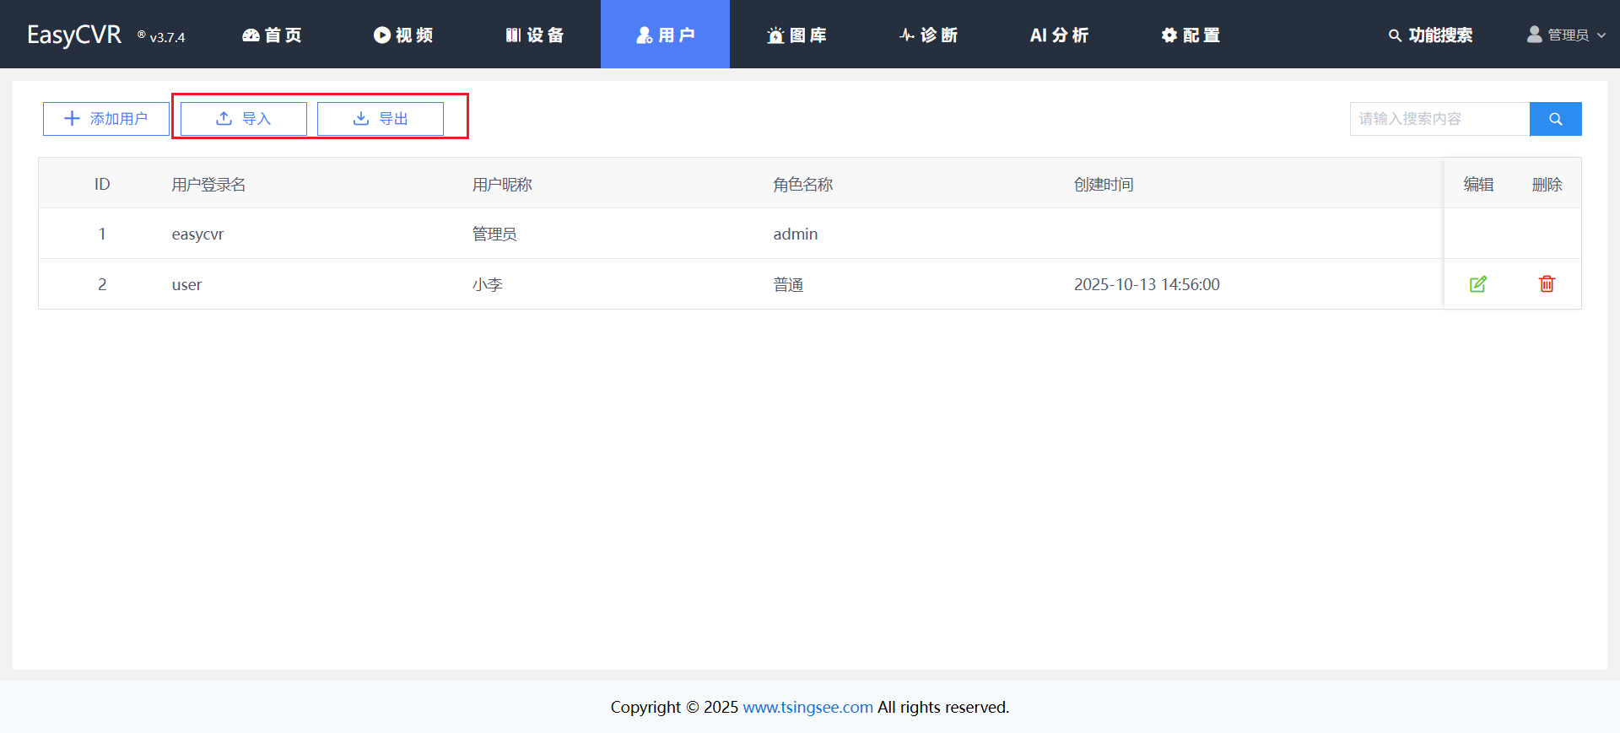Focus the 请输入搜索内容 search field

(1439, 119)
